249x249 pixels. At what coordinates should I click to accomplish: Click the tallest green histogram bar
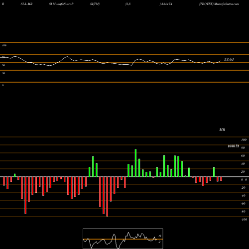(x=135, y=163)
